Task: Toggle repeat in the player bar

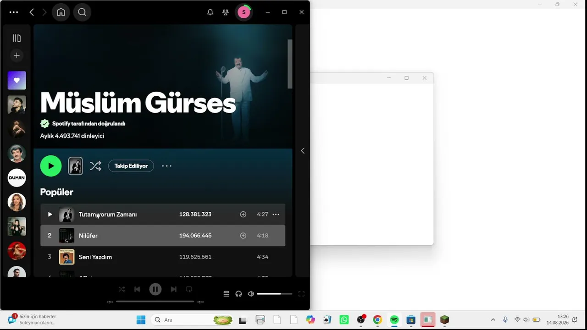Action: (189, 289)
